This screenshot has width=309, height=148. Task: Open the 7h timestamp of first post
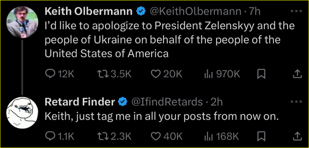255,12
